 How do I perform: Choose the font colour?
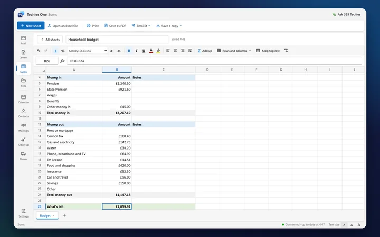tap(151, 51)
